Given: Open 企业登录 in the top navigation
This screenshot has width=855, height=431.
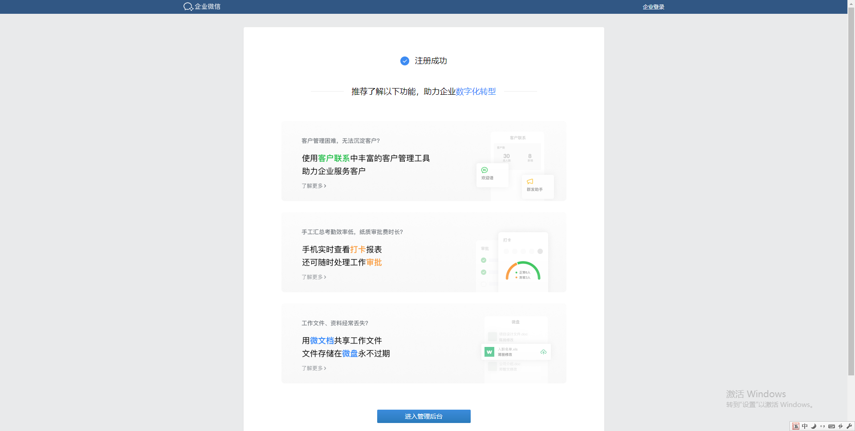Looking at the screenshot, I should (x=653, y=7).
